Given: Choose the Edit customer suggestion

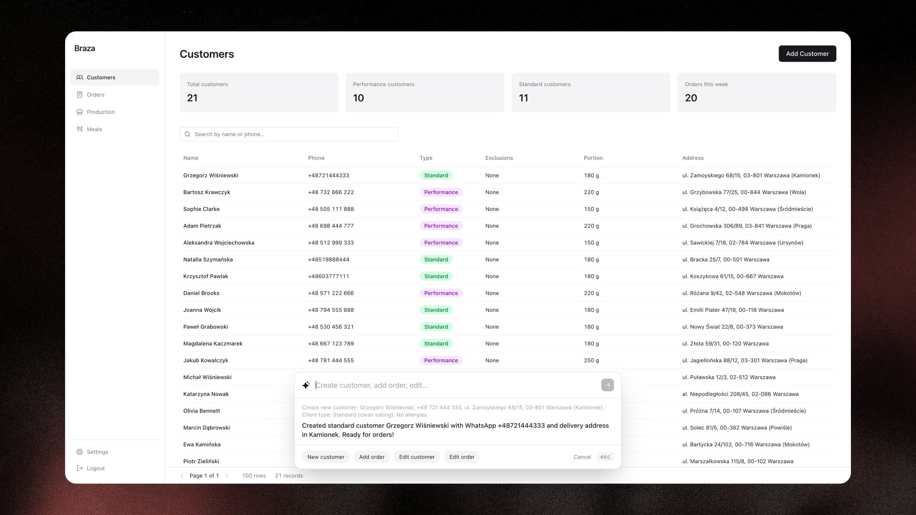Looking at the screenshot, I should point(417,457).
